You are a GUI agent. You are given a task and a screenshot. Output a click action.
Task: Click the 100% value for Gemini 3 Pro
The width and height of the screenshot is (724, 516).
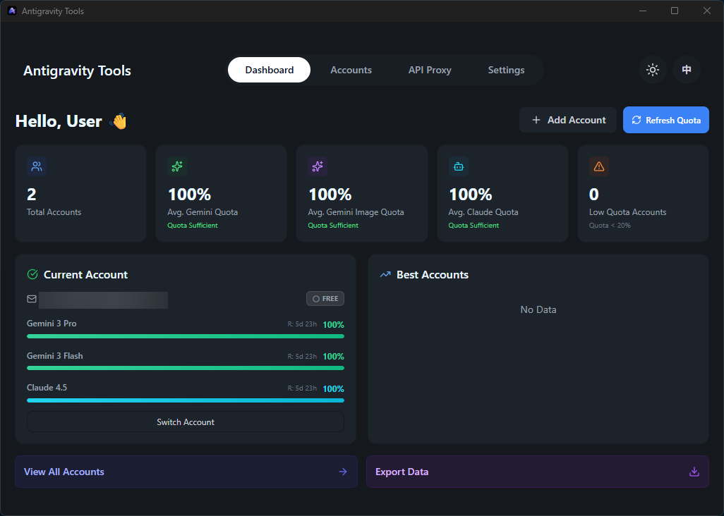tap(333, 325)
